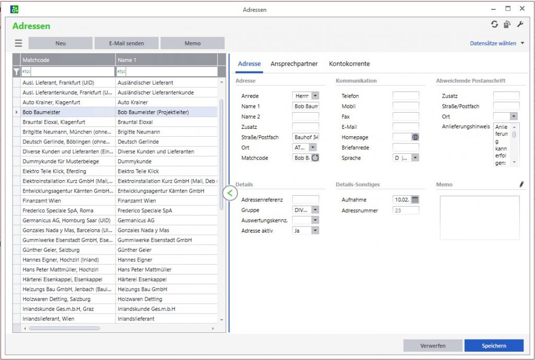Collapse the list panel with the green arrow
This screenshot has width=535, height=360.
[229, 193]
